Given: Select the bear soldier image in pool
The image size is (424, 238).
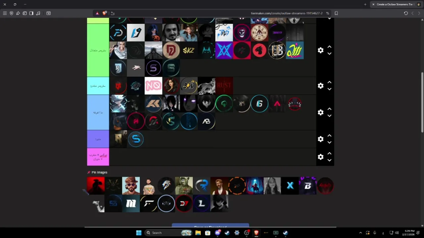Looking at the screenshot, I should pyautogui.click(x=184, y=186).
